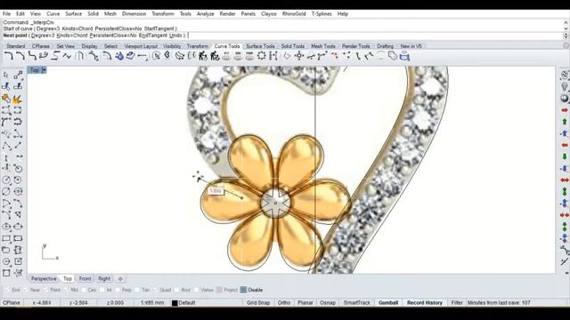
Task: Click the last blue icon in the Curve Tools toolbar
Action: click(x=404, y=56)
